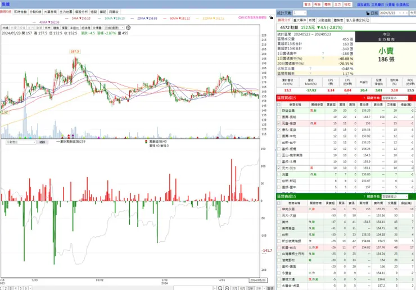Open help icon for 1日籌碼集中(%) row
The width and height of the screenshot is (416, 290).
(323, 58)
